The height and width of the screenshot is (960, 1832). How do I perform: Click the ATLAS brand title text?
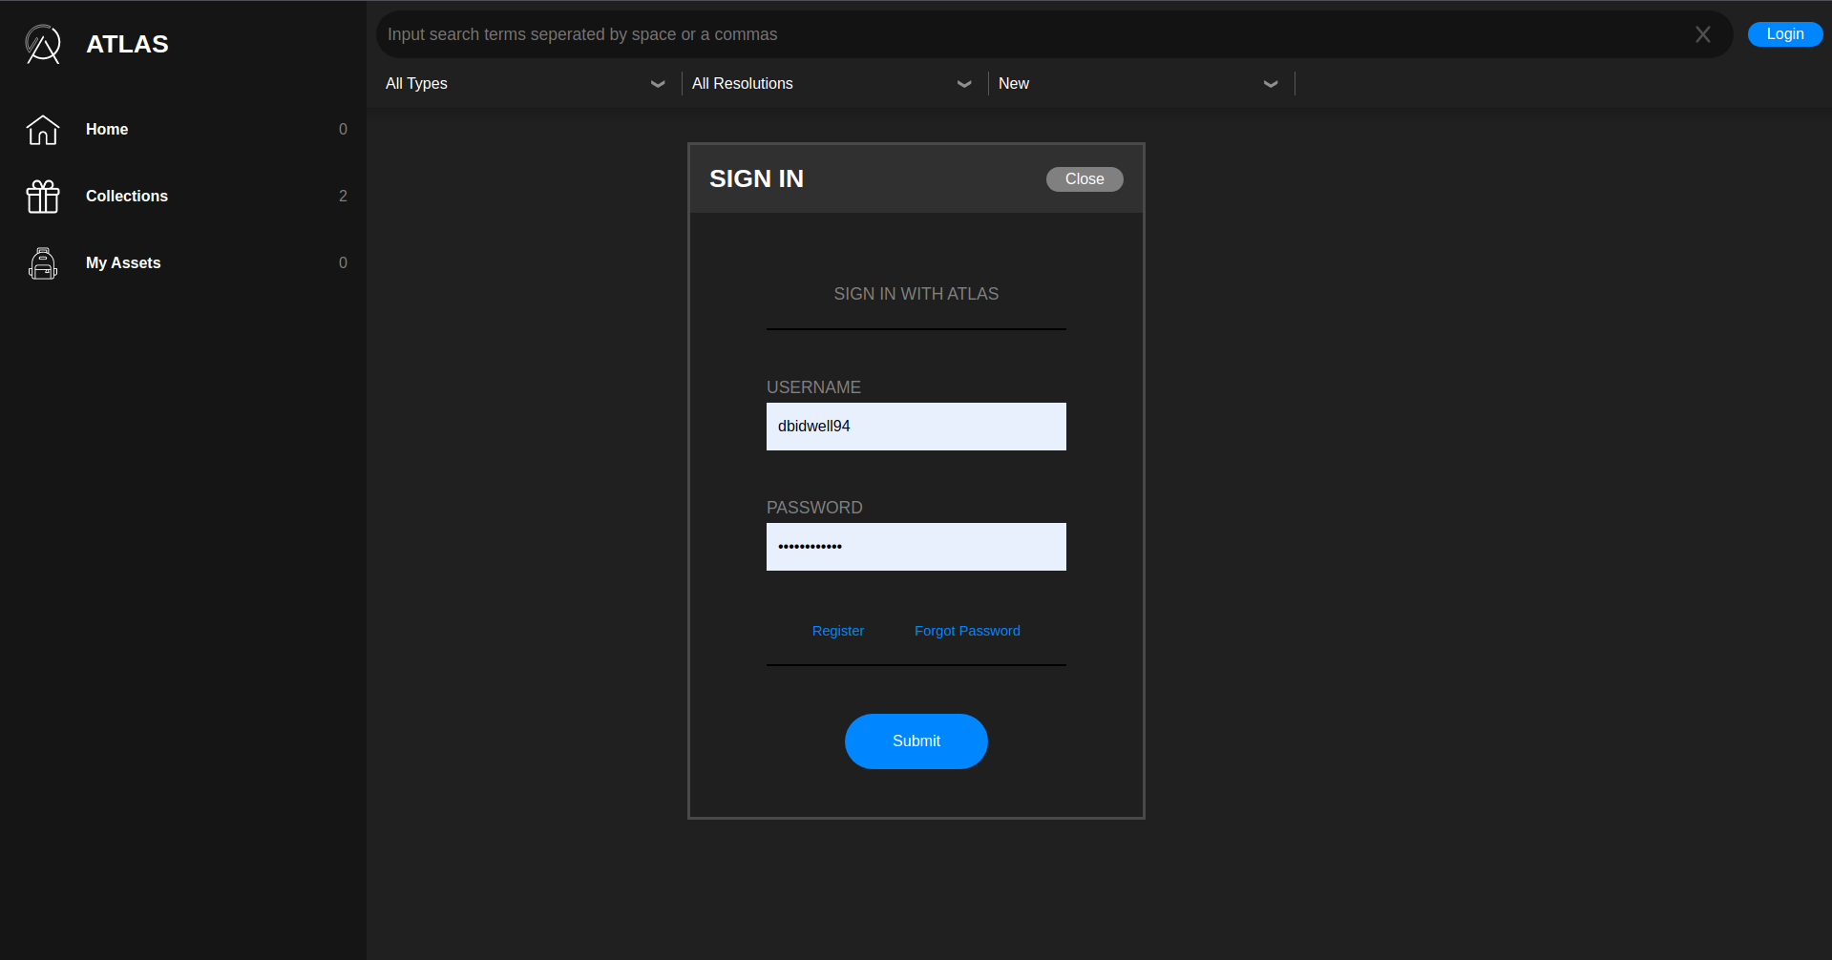127,44
